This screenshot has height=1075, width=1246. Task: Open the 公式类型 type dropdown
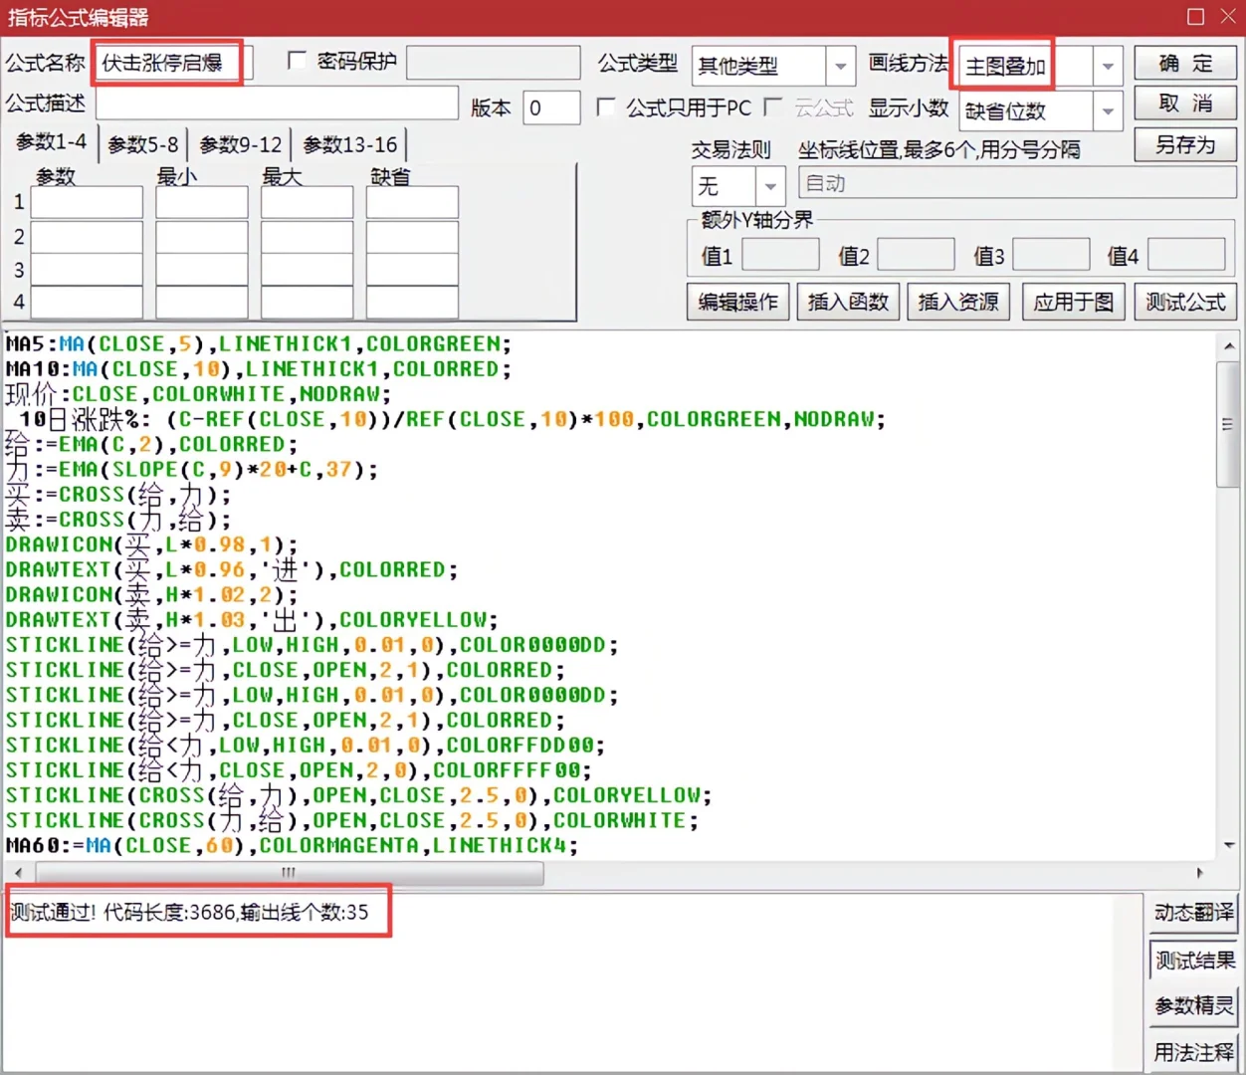click(841, 65)
